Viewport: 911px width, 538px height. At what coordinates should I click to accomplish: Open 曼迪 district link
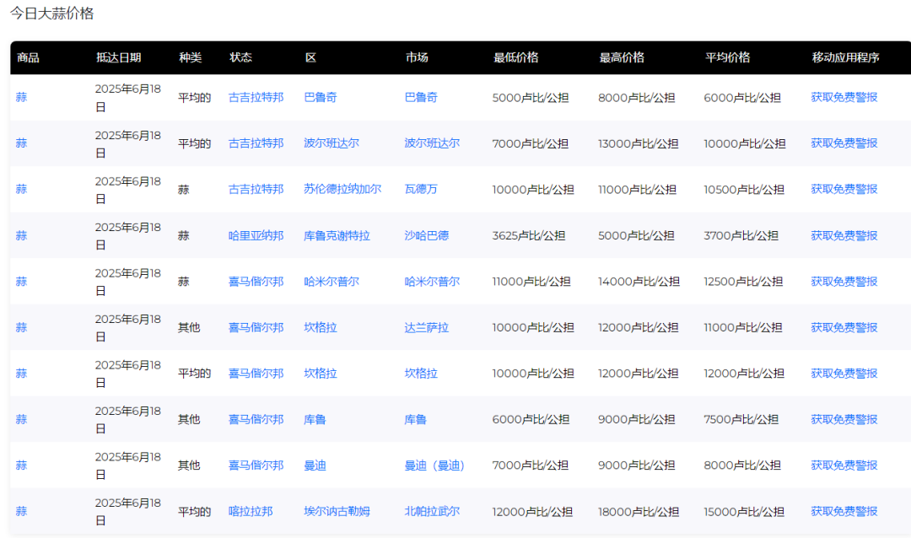(x=315, y=465)
